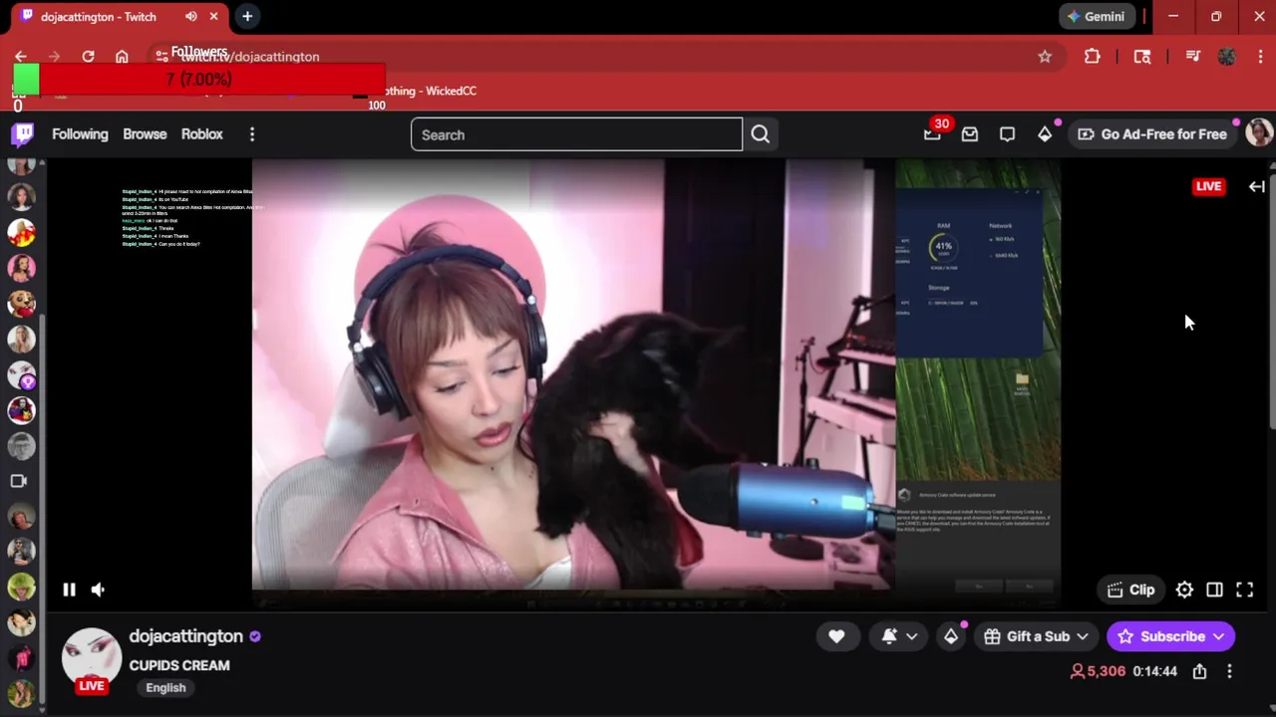Open the Browse tab
This screenshot has height=717, width=1276.
click(145, 134)
